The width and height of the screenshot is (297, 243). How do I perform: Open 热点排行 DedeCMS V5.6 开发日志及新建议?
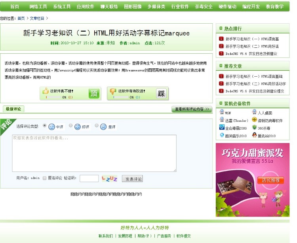[251, 54]
